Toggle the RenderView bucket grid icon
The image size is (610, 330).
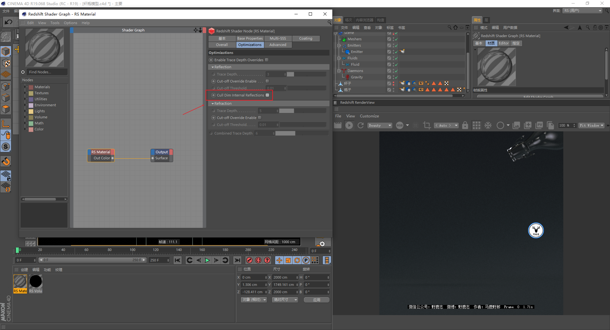(x=476, y=125)
